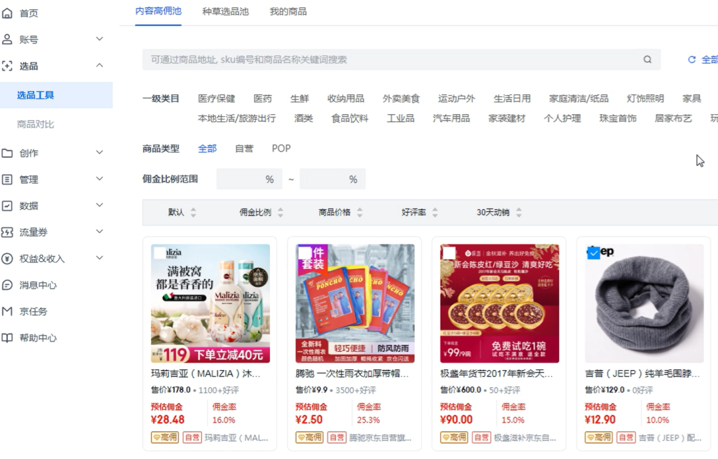Image resolution: width=718 pixels, height=459 pixels.
Task: Expand the 权益&收入 sidebar menu
Action: 99,258
